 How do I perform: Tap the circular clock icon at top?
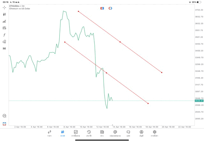click(110, 8)
